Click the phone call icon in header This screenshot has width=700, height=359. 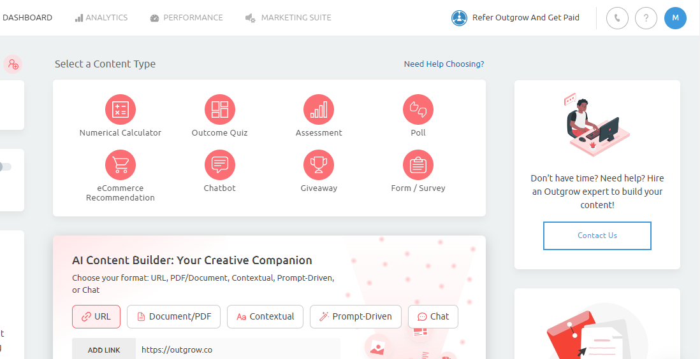(617, 18)
